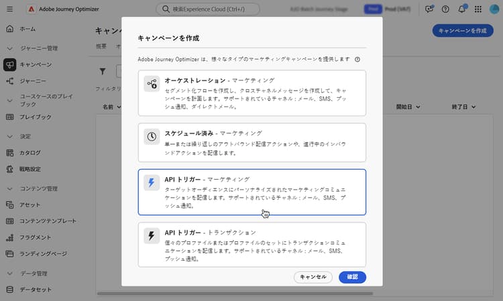This screenshot has height=301, width=503.
Task: Click the データセット database icon
Action: [10, 290]
